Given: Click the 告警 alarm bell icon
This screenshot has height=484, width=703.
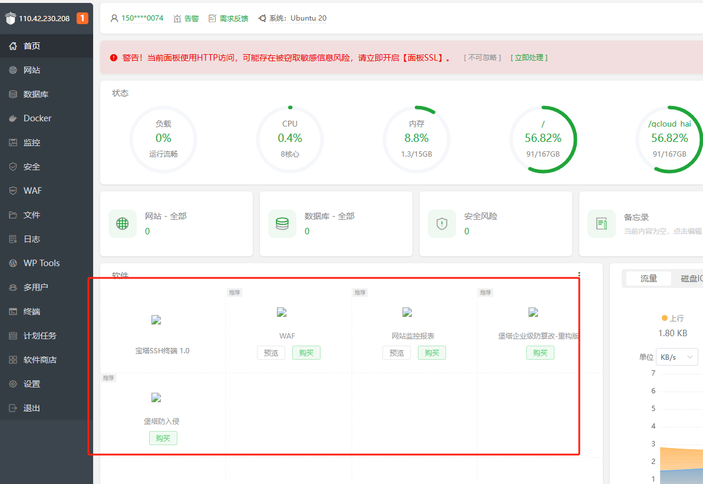Looking at the screenshot, I should click(x=177, y=18).
